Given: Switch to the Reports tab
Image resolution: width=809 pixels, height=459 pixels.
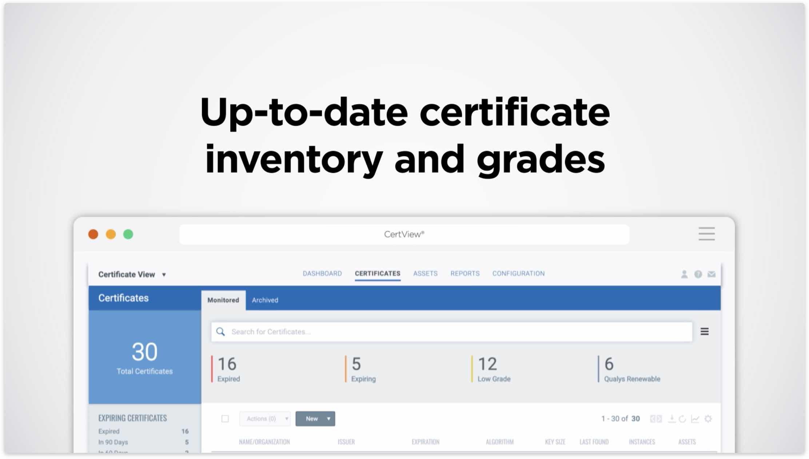Looking at the screenshot, I should (x=465, y=274).
